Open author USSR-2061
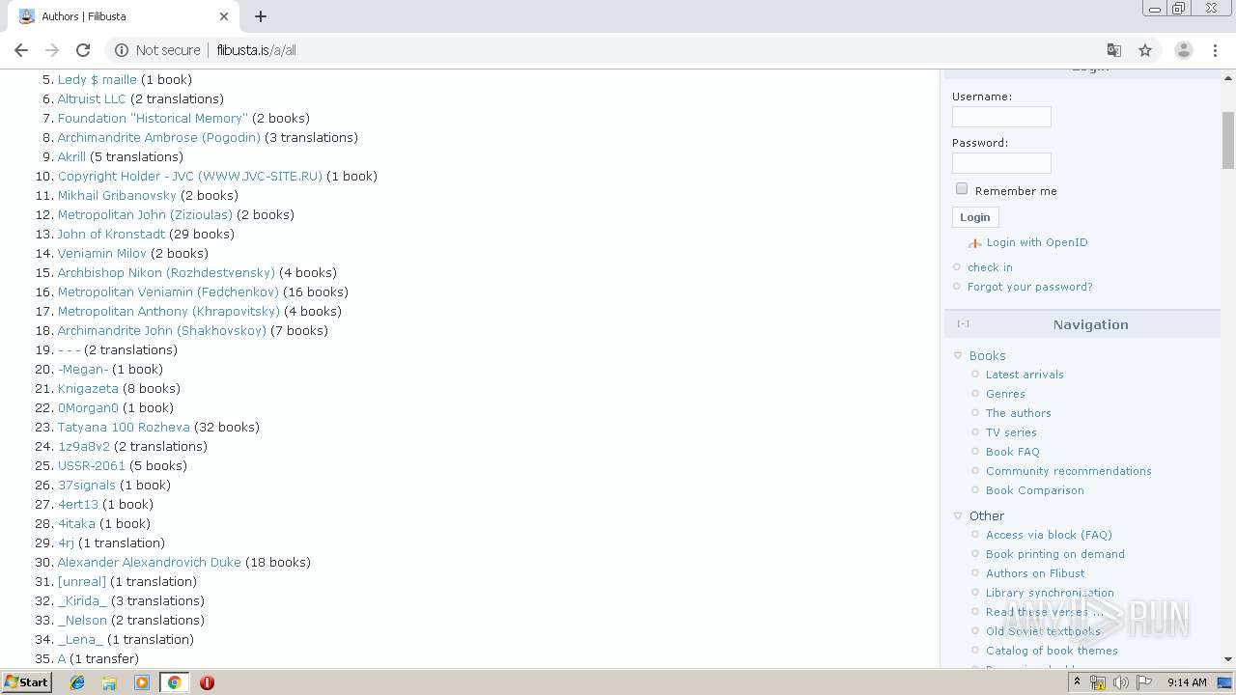This screenshot has width=1236, height=695. tap(92, 465)
